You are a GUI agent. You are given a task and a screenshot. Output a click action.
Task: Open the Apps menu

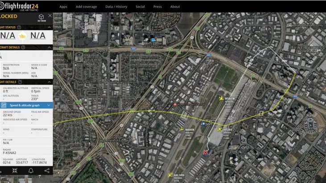[63, 7]
